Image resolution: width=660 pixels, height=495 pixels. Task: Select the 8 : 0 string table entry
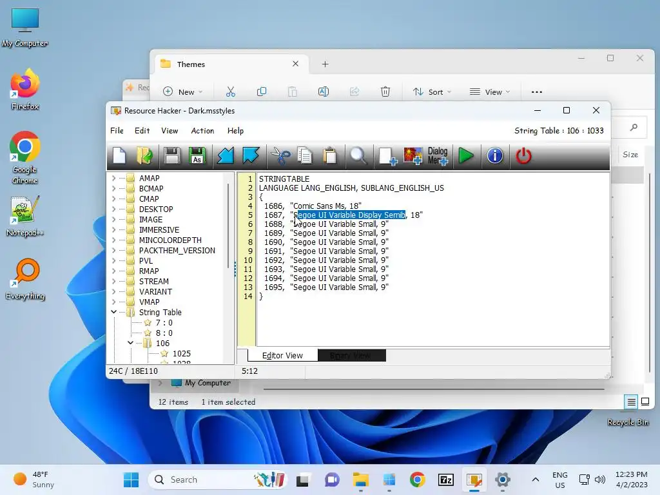(164, 333)
